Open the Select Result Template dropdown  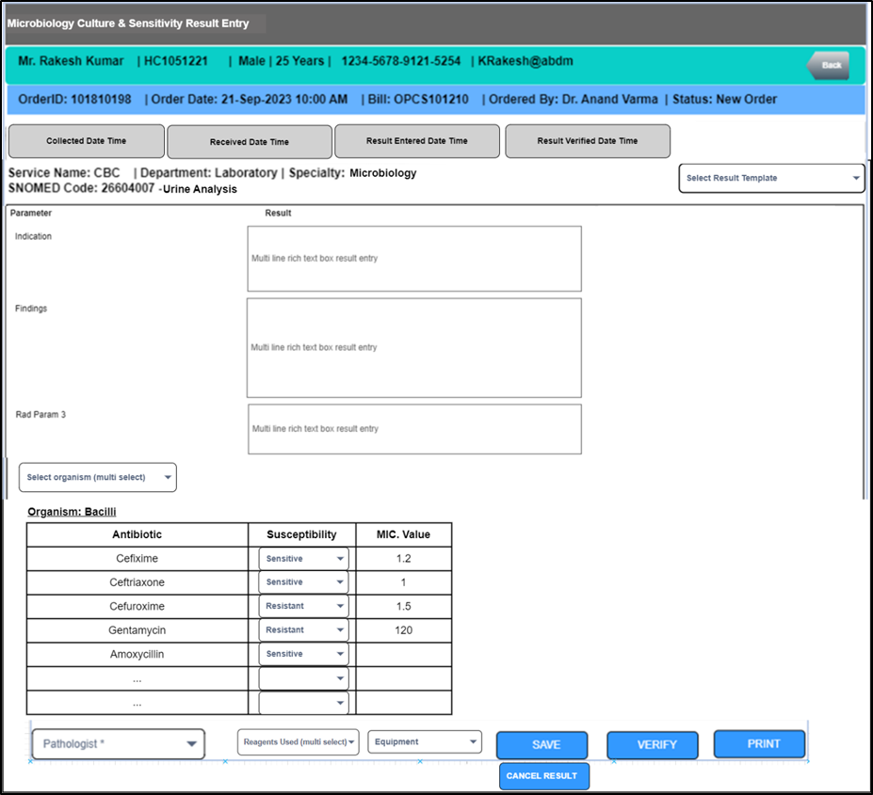pos(771,178)
